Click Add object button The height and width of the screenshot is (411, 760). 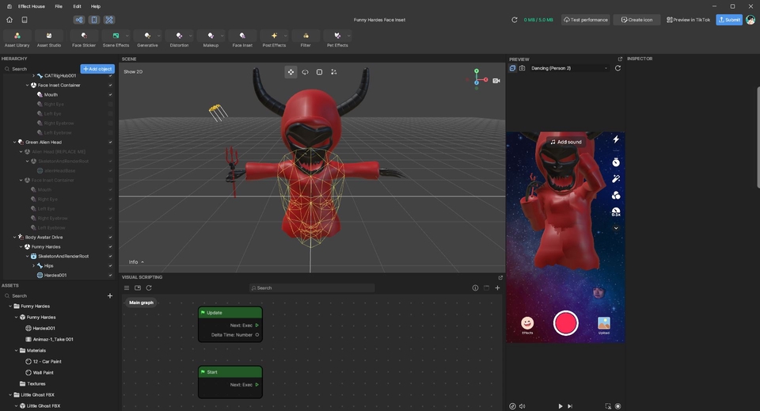pos(97,69)
